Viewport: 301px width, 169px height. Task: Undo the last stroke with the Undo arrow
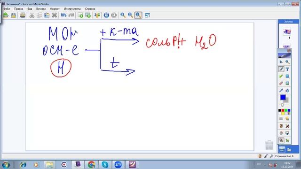[x=63, y=15]
